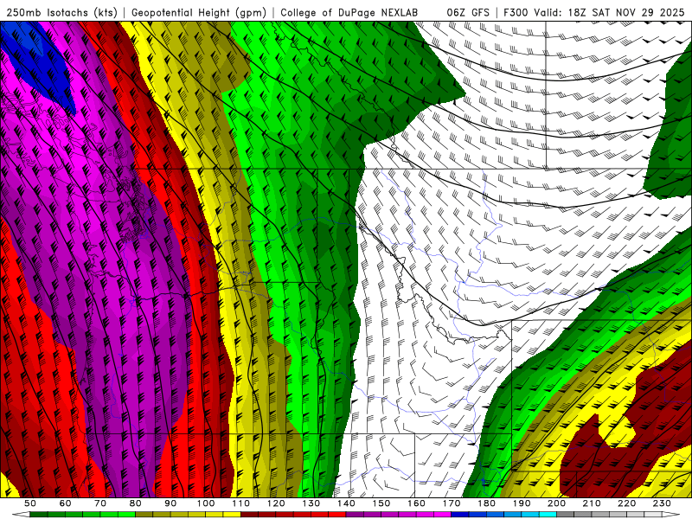This screenshot has height=519, width=692.
Task: Click the bright magenta swatch just before 170
Action: click(443, 515)
